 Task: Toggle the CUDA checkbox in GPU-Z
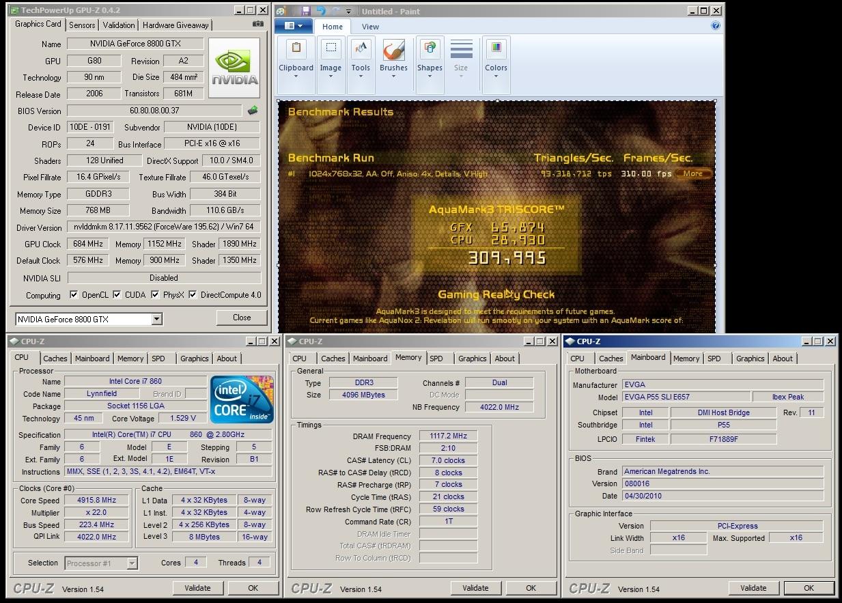pos(117,295)
